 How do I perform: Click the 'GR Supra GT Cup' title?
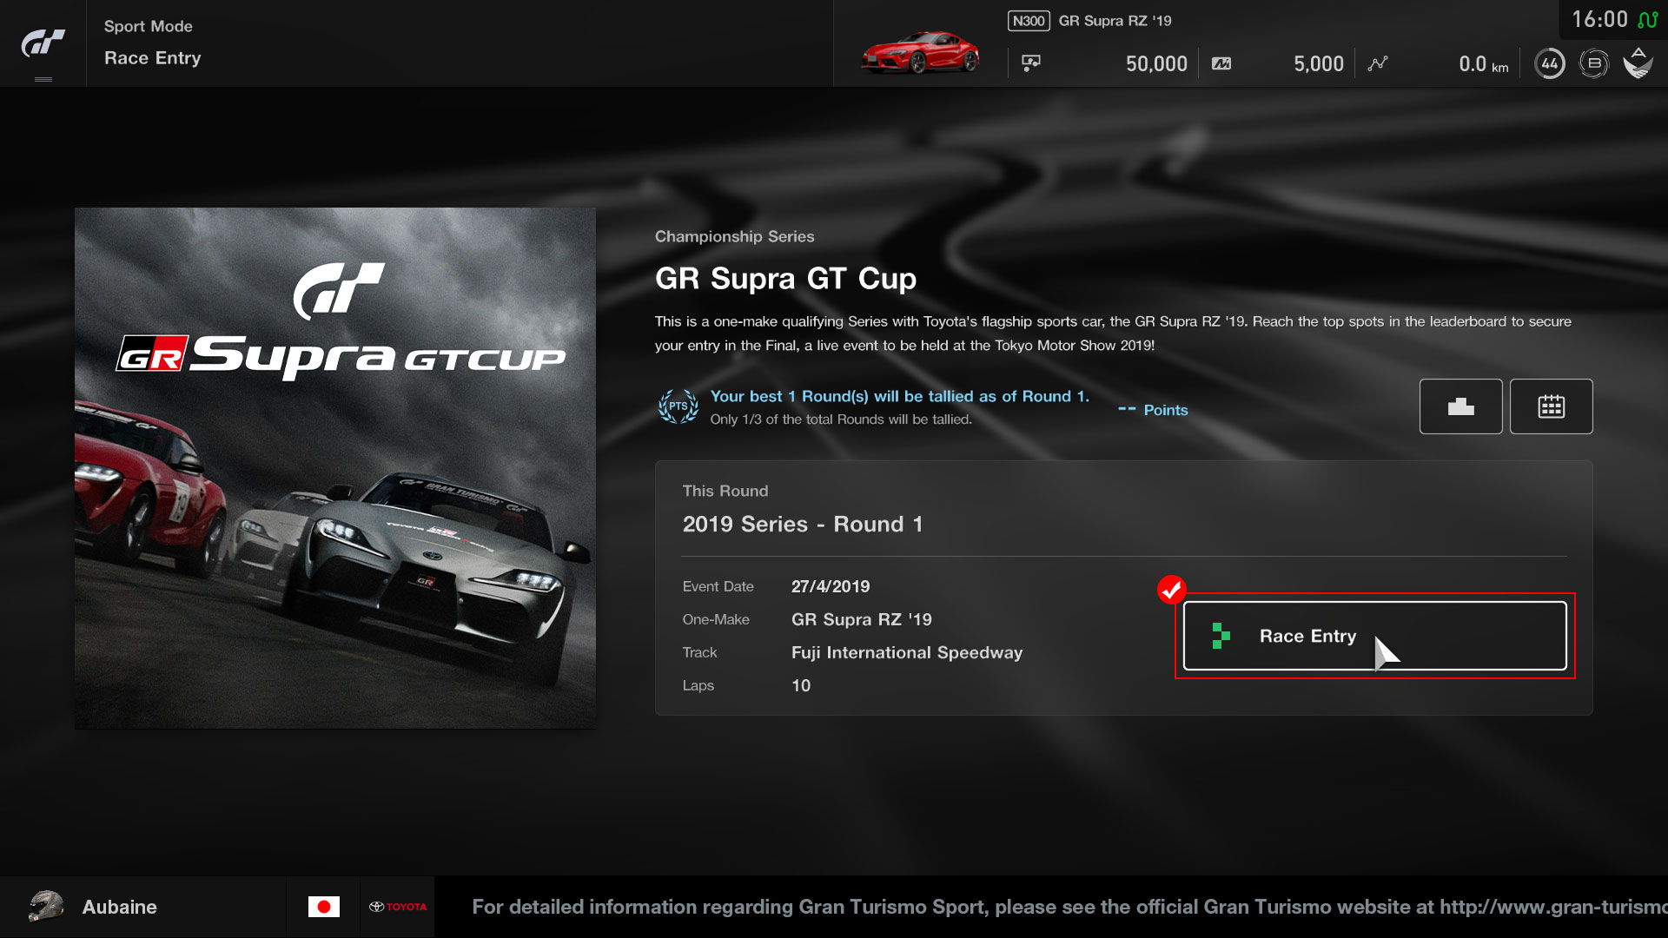pos(785,279)
